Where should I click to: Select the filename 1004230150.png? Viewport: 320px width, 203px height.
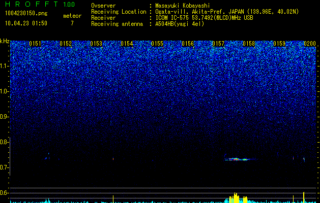coord(26,14)
